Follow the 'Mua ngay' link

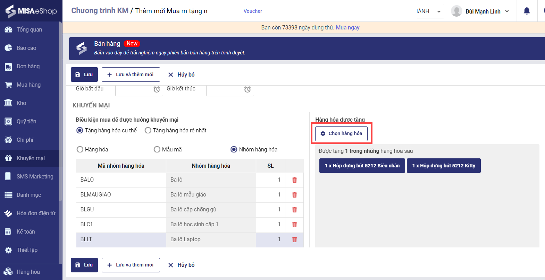tap(347, 27)
